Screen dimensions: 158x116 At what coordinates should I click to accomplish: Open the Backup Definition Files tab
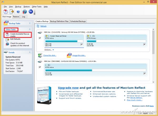point(59,21)
